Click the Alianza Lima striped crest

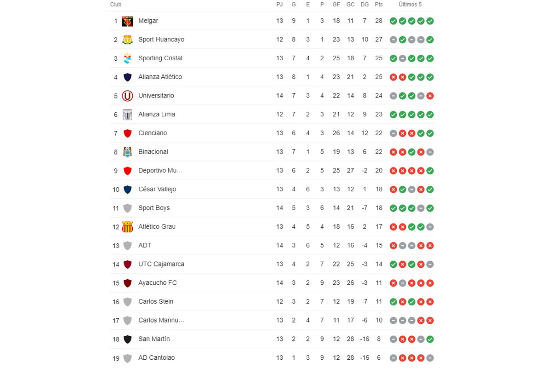pyautogui.click(x=127, y=115)
